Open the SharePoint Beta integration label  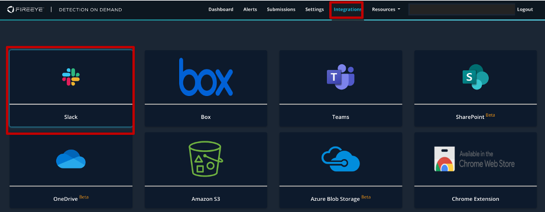tap(475, 117)
